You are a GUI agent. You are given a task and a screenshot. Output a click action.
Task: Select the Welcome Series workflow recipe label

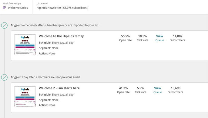(18, 8)
